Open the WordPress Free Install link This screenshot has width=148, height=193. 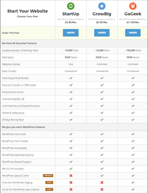pyautogui.click(x=14, y=134)
